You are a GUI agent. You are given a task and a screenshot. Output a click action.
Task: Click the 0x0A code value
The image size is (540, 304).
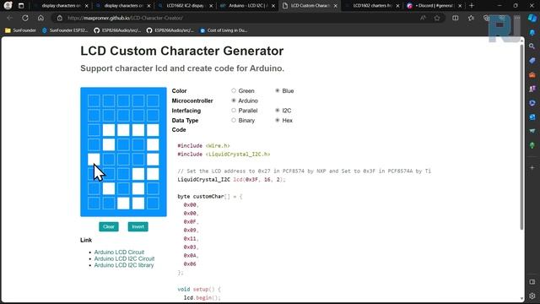(x=190, y=255)
